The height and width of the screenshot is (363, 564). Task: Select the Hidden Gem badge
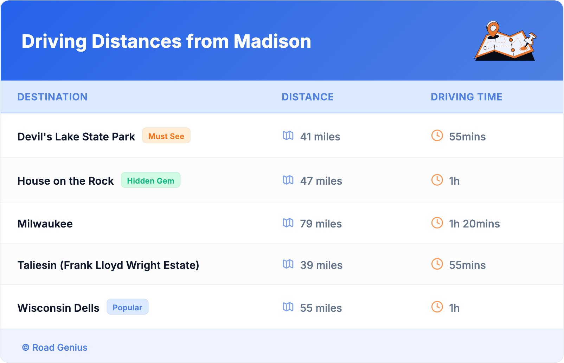[150, 180]
